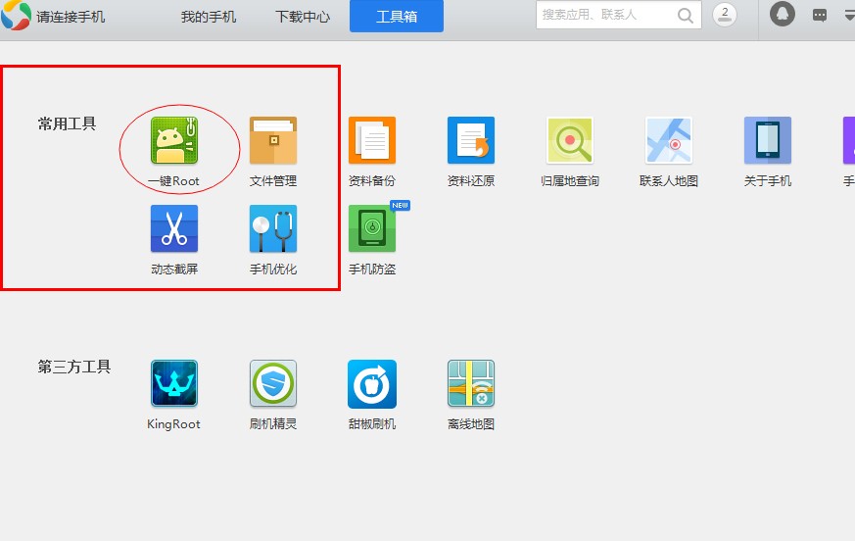Screen dimensions: 855x541
Task: Launch 刷机精灵 flashing tool
Action: click(273, 384)
